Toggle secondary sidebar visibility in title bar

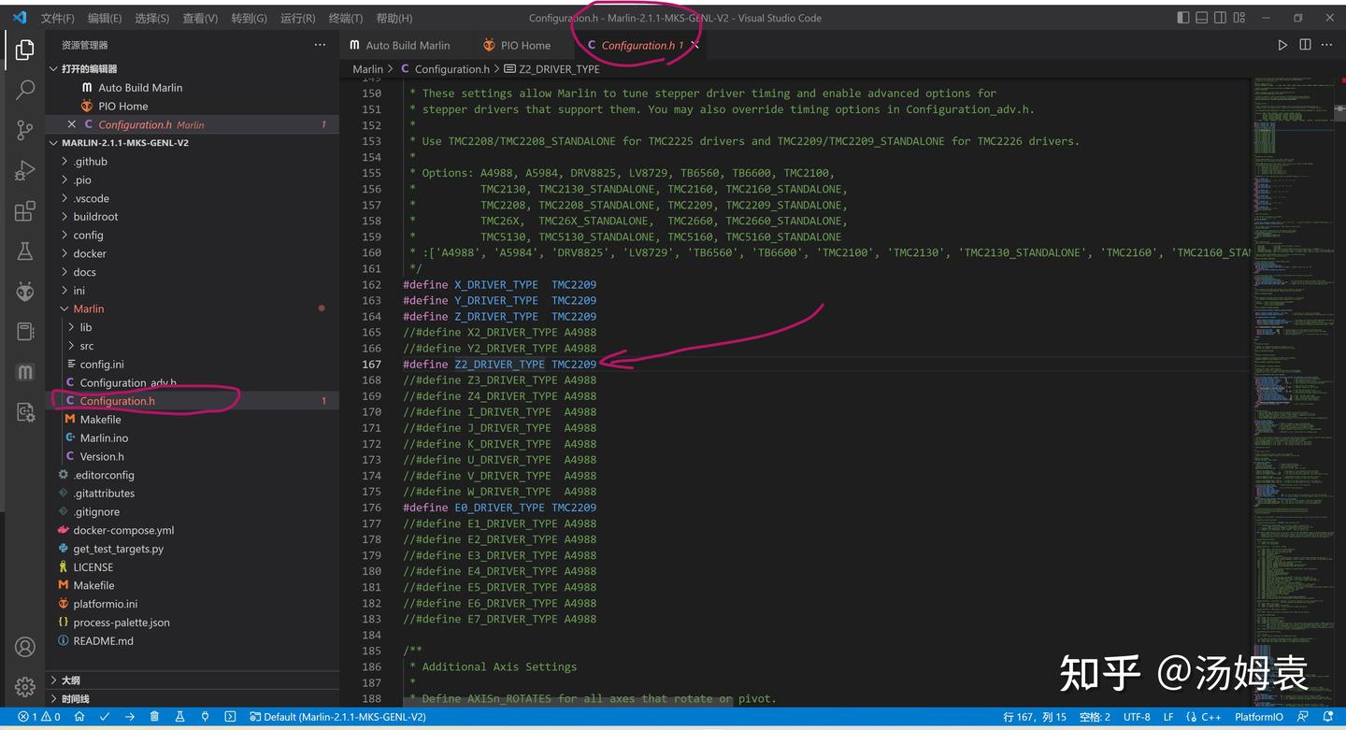pyautogui.click(x=1221, y=18)
